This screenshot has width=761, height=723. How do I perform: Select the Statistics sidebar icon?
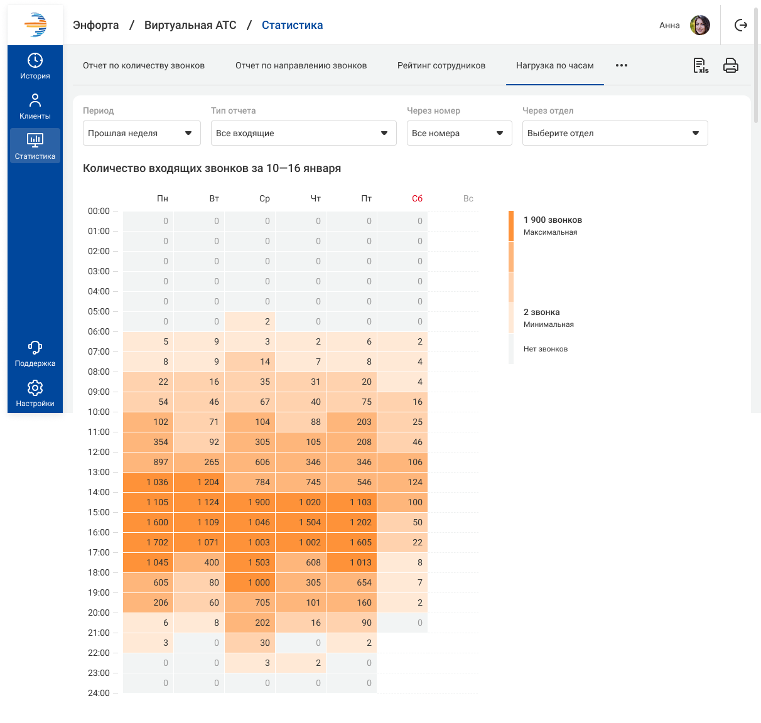pos(35,146)
